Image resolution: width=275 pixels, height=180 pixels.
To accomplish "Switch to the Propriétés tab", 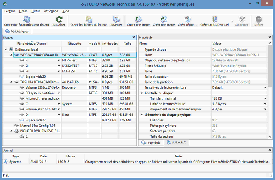I will click(151, 143).
